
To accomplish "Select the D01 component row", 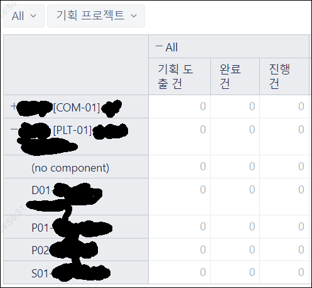I will pyautogui.click(x=76, y=197).
